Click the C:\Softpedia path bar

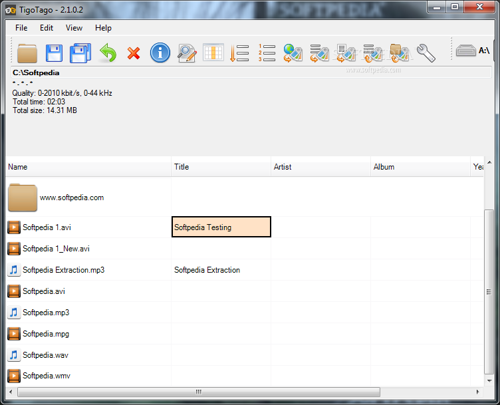(x=251, y=72)
